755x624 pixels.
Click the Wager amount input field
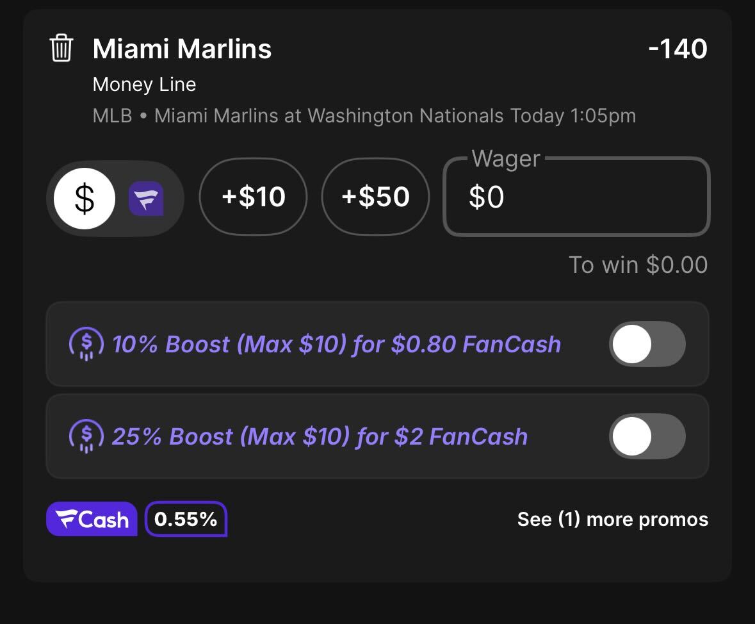coord(576,197)
